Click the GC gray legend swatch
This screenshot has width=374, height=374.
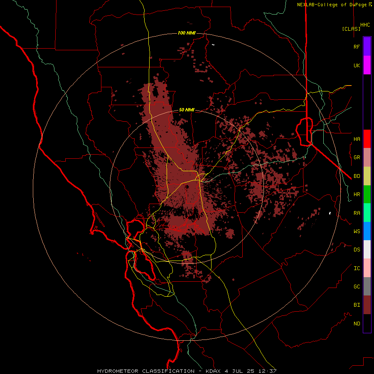pos(367,286)
